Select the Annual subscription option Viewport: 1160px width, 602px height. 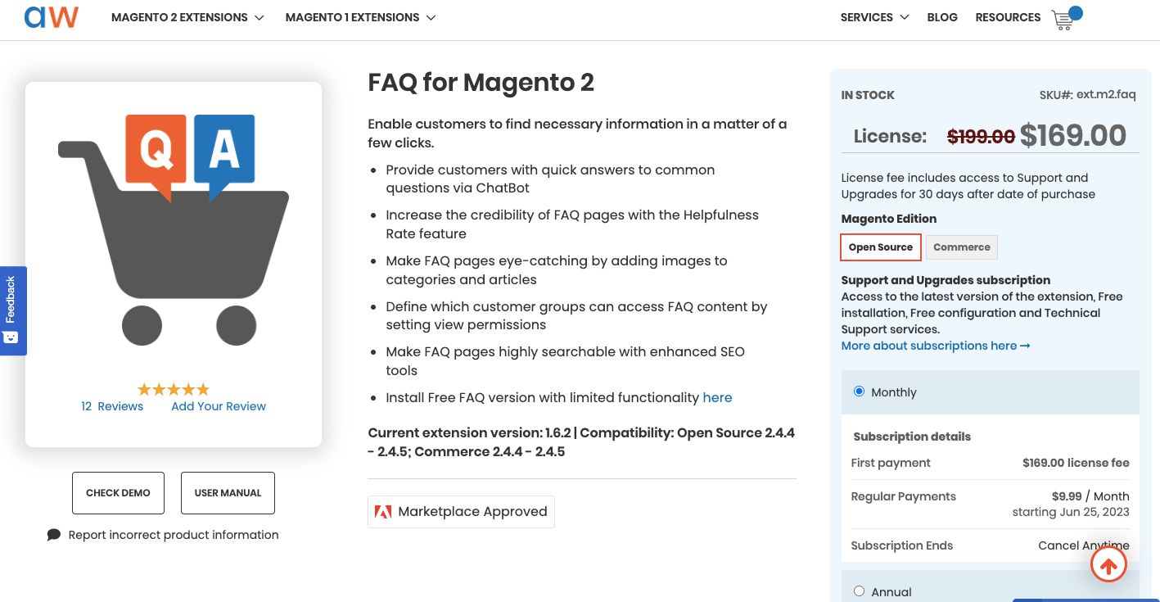tap(859, 591)
